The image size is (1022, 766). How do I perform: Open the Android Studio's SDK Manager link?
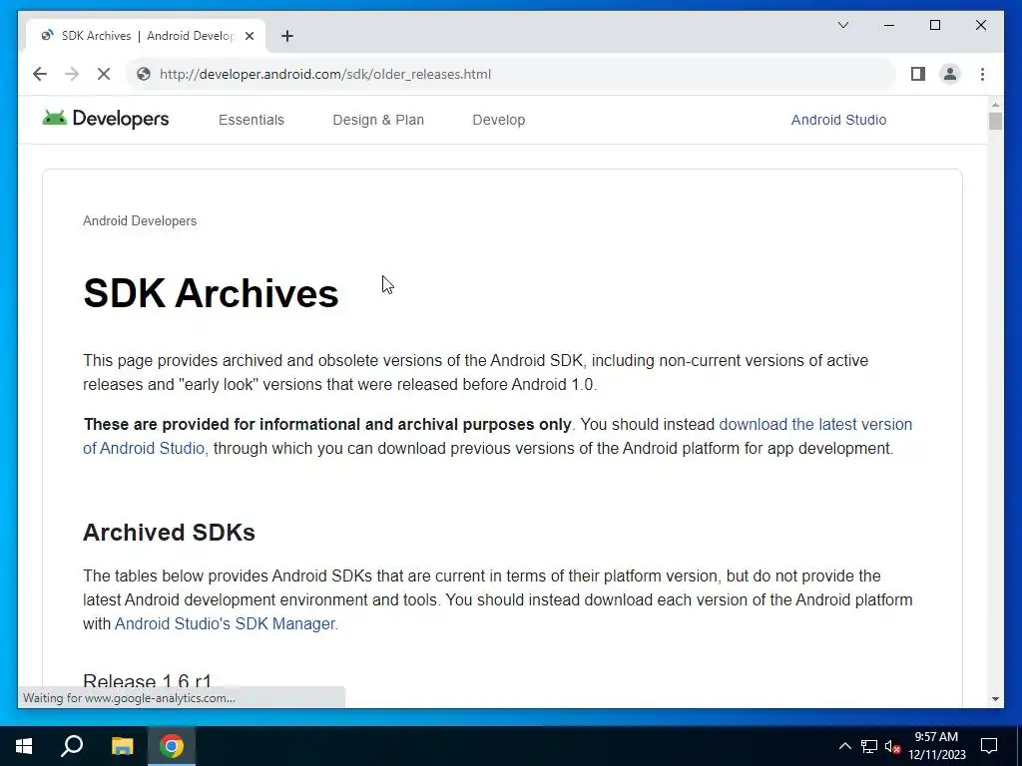tap(227, 623)
